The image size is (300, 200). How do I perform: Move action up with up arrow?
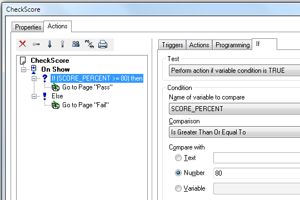click(63, 44)
